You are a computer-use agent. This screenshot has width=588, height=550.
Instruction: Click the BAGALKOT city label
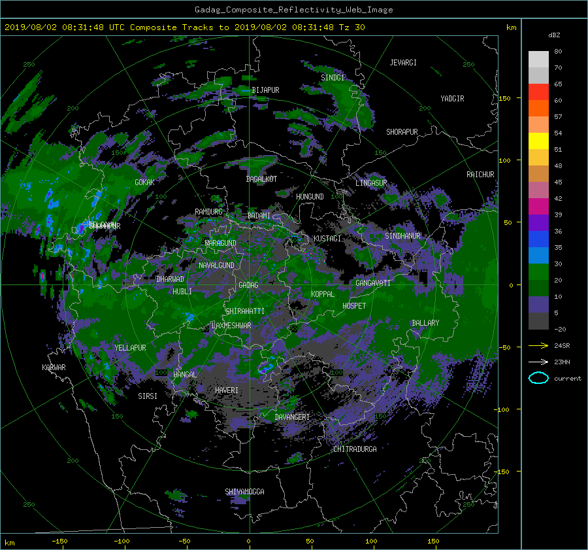pyautogui.click(x=261, y=179)
